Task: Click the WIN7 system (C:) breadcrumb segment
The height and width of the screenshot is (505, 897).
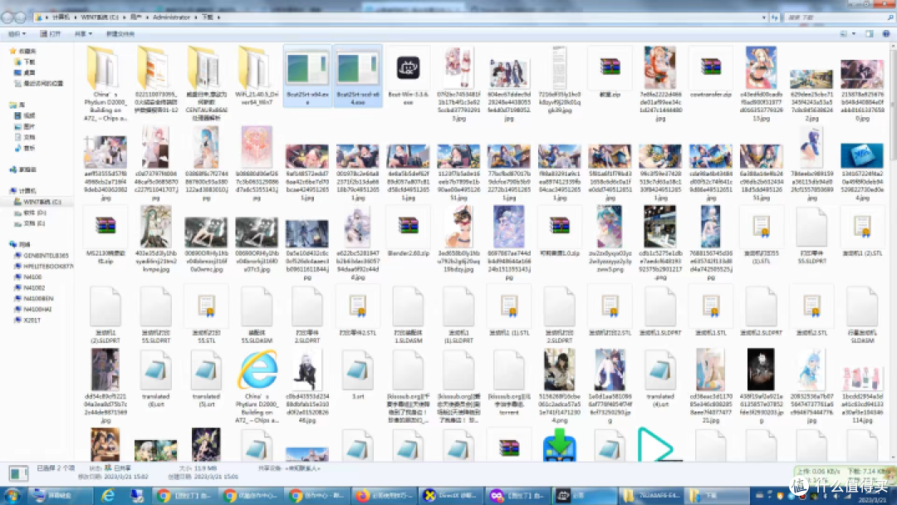Action: [x=100, y=17]
